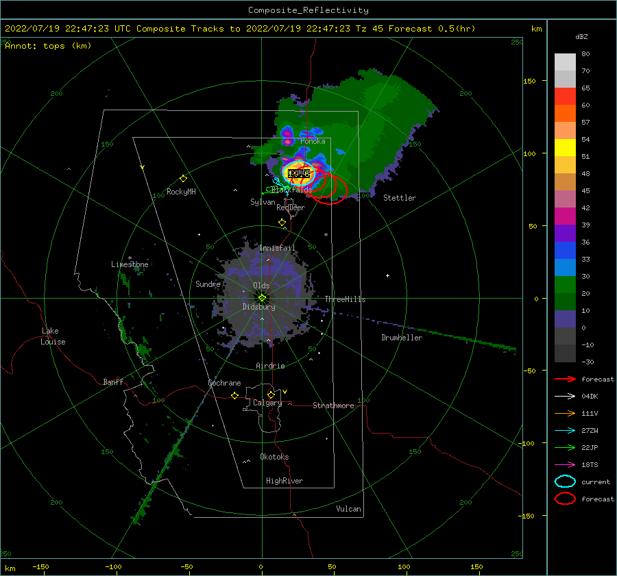
Task: Click the red forecast ellipse in the legend
Action: (565, 499)
